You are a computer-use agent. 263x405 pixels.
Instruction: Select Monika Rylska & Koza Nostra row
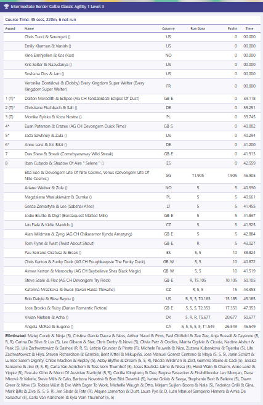132,117
